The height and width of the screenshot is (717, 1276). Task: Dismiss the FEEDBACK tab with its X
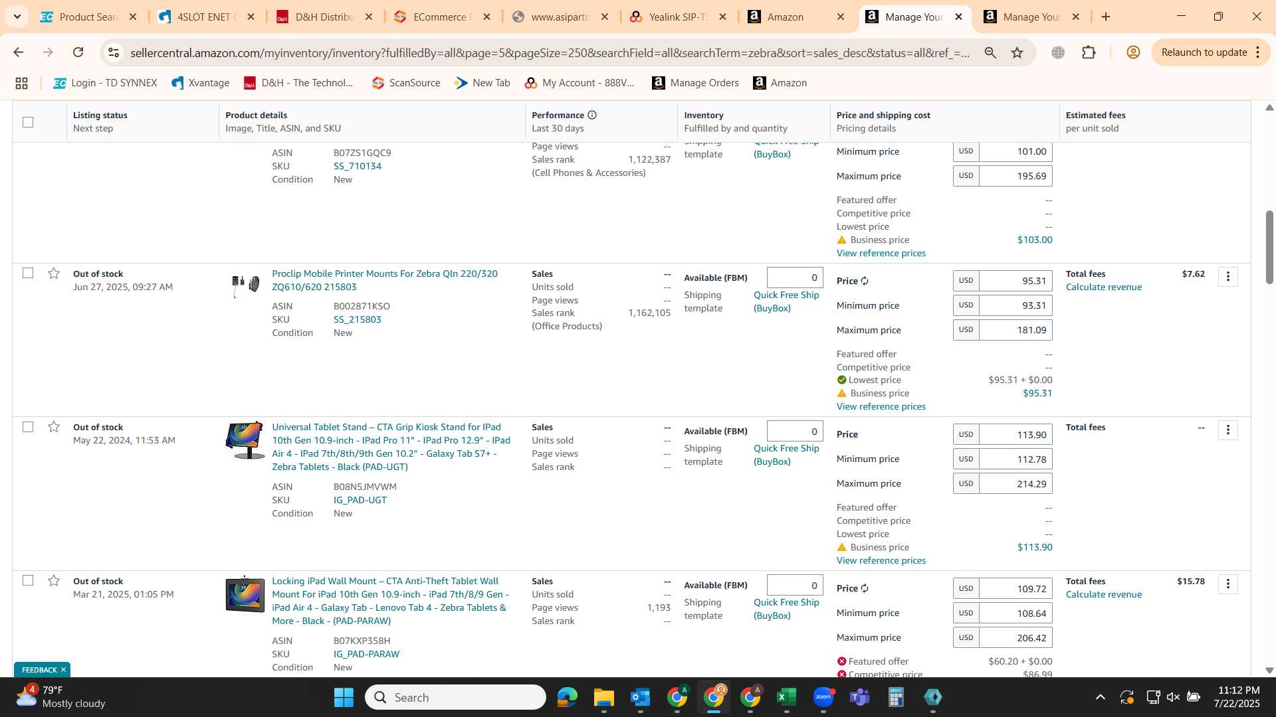click(63, 670)
